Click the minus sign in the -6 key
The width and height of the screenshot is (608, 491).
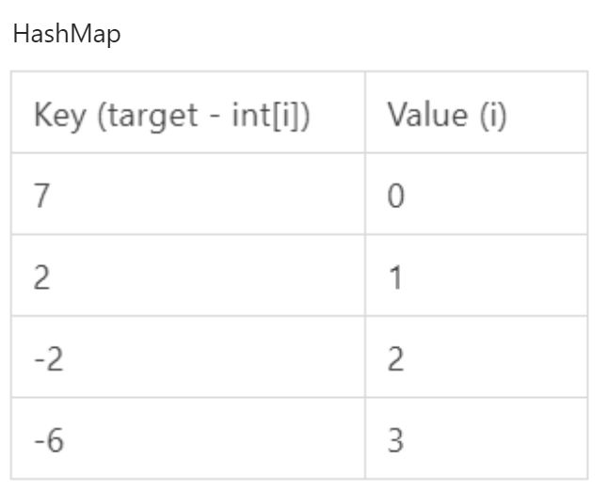pos(39,441)
